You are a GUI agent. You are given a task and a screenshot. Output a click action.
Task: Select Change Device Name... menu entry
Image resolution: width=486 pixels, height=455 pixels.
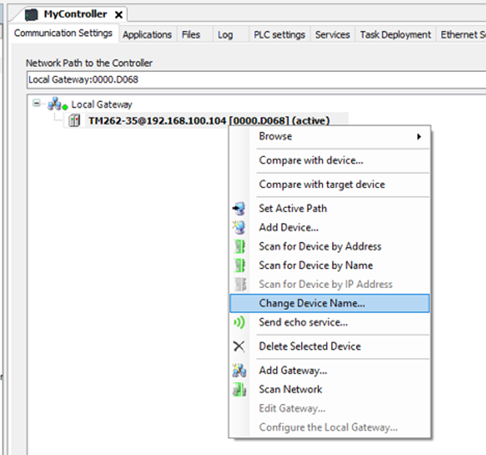click(x=330, y=303)
